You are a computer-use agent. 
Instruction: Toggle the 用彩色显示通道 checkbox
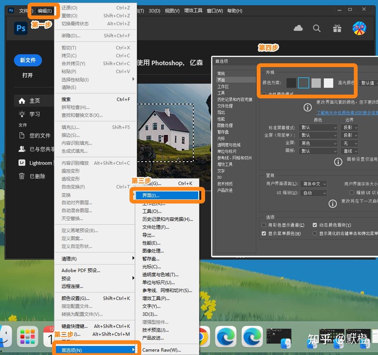264,225
